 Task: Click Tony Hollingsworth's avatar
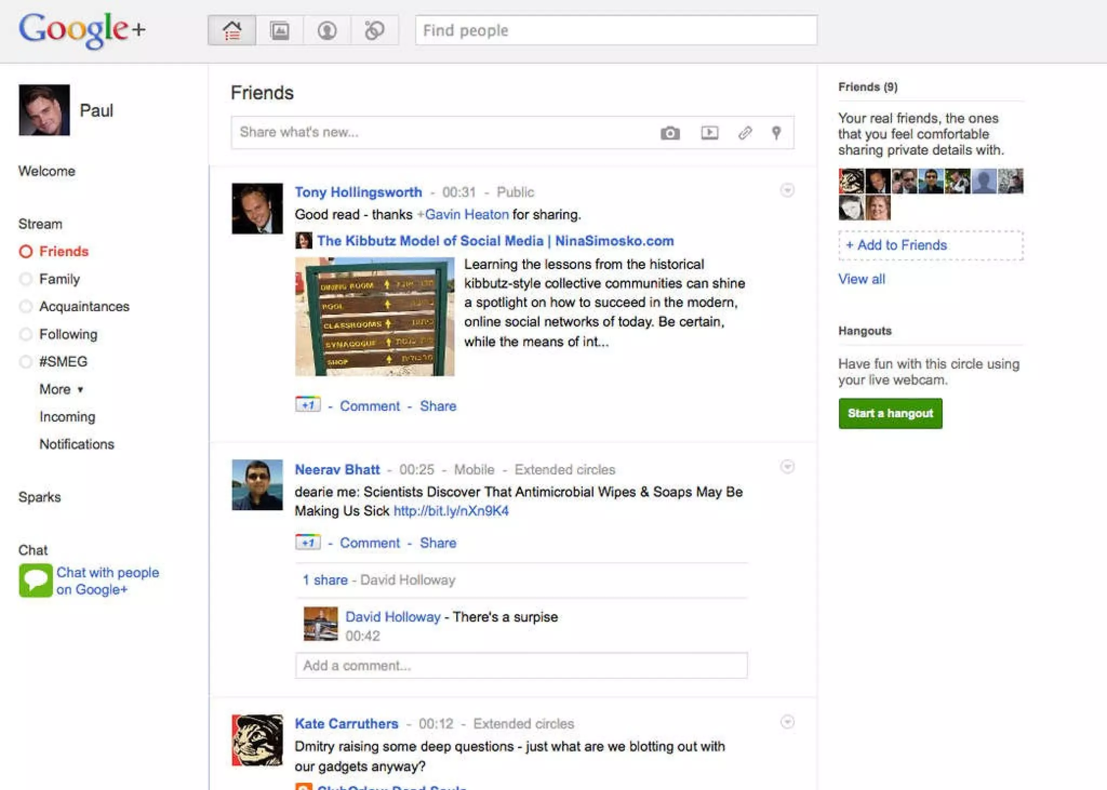coord(257,209)
